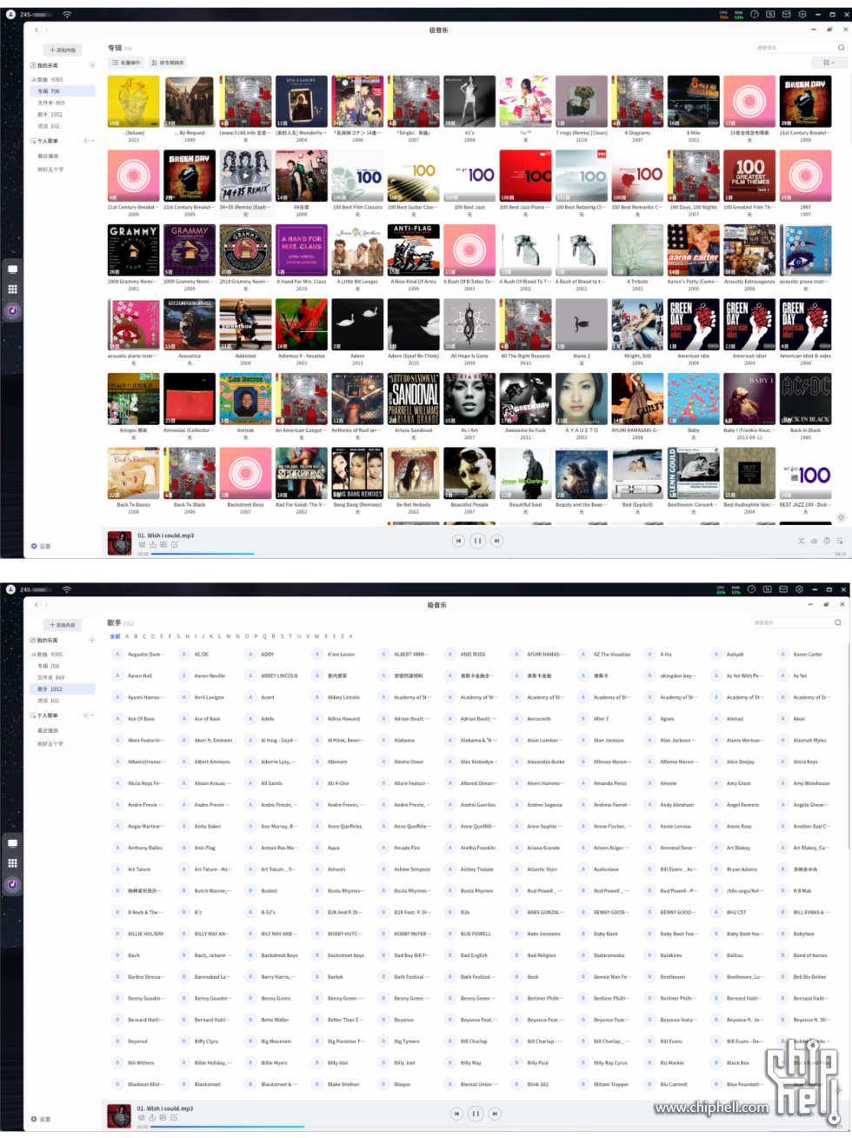This screenshot has width=852, height=1138.
Task: Select the 全部 filter tab in the artists window
Action: (115, 636)
